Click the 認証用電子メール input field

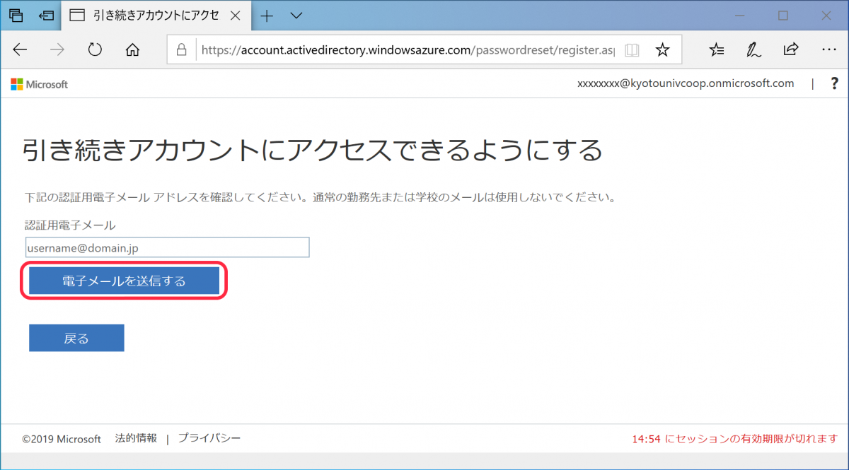coord(167,247)
